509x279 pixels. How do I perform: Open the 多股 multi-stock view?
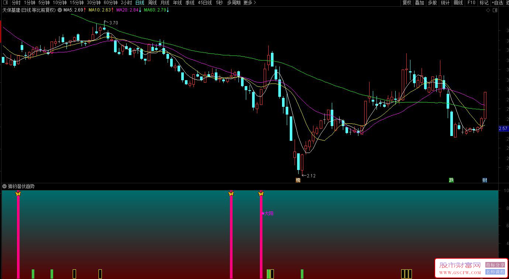(432, 3)
